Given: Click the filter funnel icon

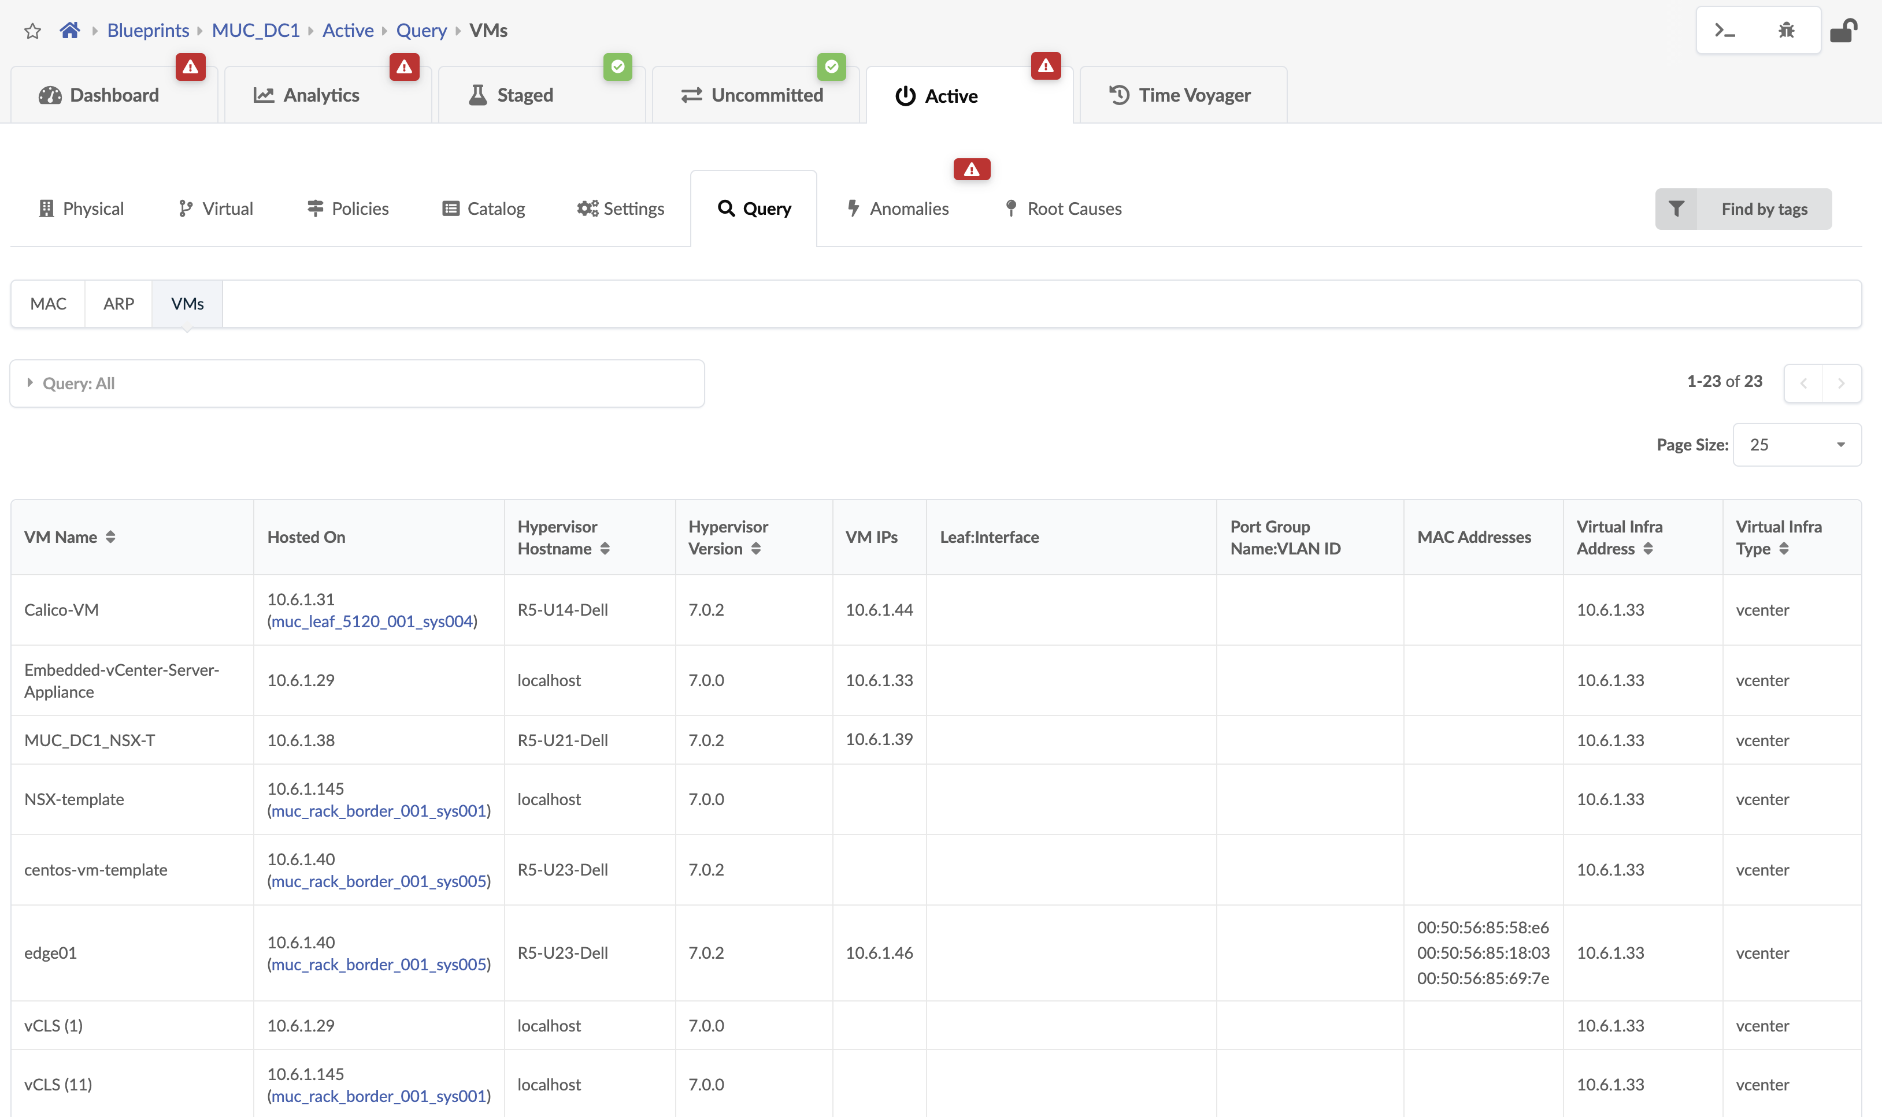Looking at the screenshot, I should pyautogui.click(x=1676, y=208).
